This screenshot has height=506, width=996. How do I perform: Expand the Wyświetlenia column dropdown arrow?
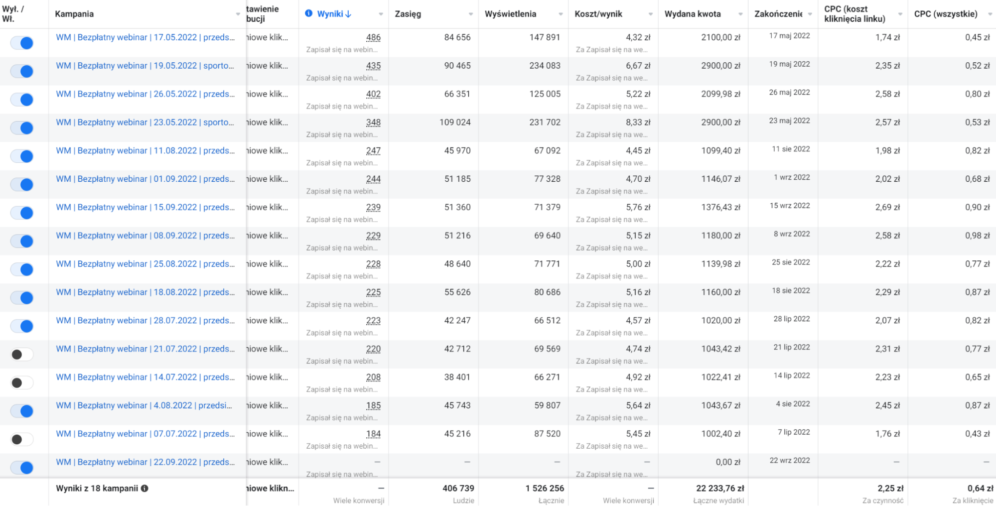561,14
